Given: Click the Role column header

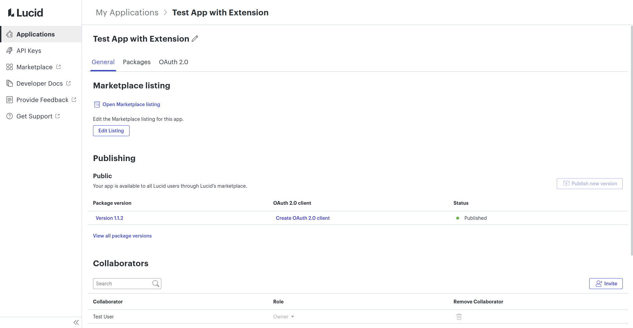Looking at the screenshot, I should pos(279,302).
